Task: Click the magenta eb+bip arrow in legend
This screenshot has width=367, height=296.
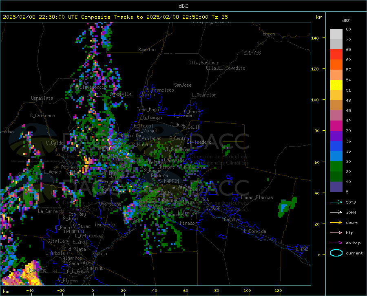Action: [336, 243]
